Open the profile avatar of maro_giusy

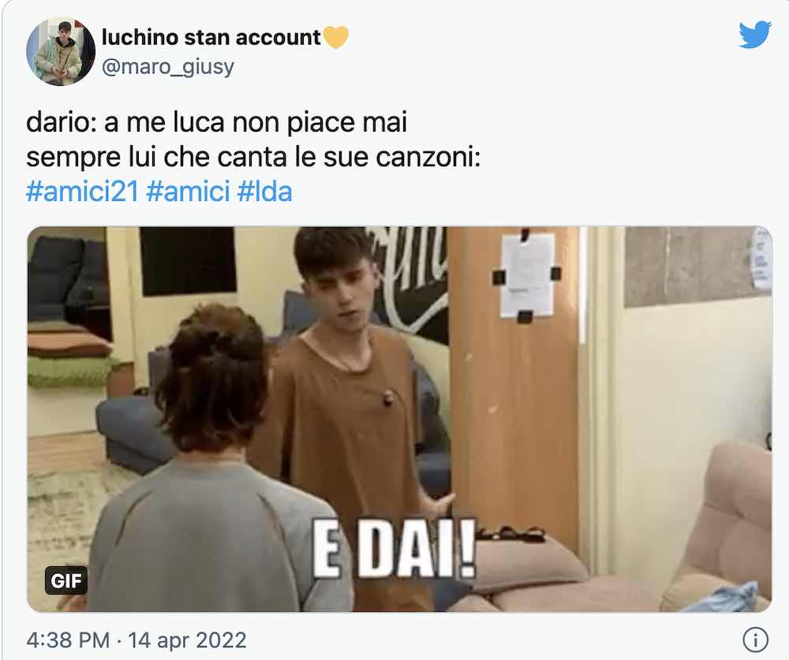click(x=61, y=50)
